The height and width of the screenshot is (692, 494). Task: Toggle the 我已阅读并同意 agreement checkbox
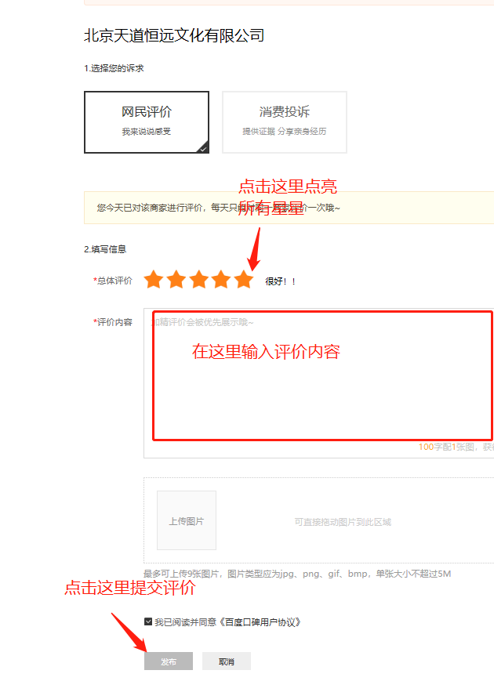coord(148,621)
